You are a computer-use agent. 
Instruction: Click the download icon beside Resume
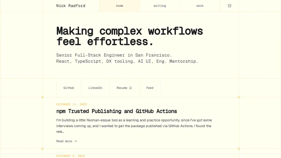click(x=130, y=88)
